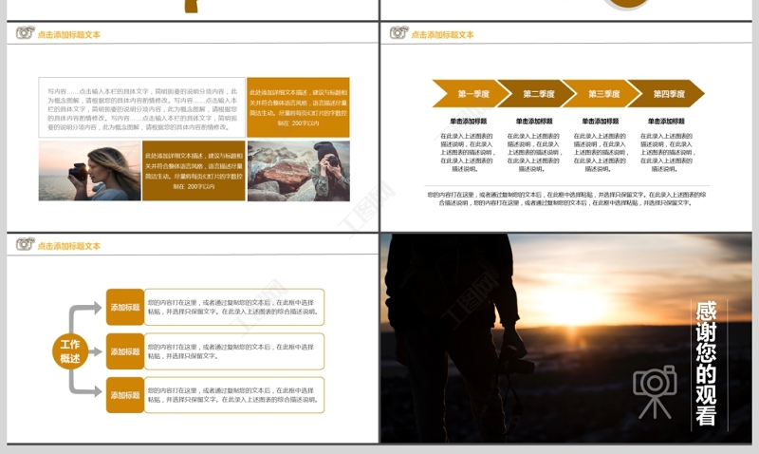Click the 感谢您的观看 vertical title text
The width and height of the screenshot is (759, 454).
tap(706, 364)
